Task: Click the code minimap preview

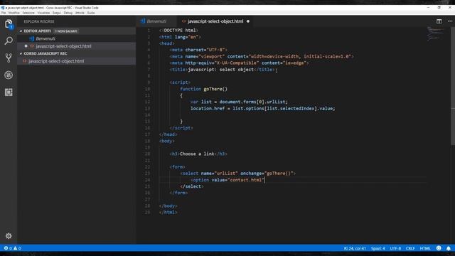Action: tap(435, 33)
